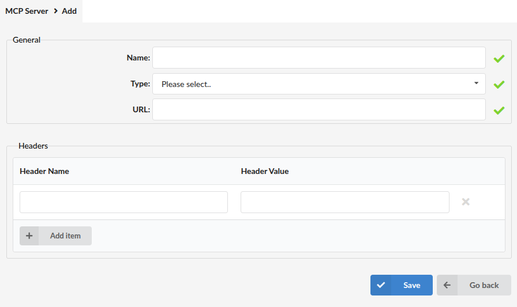Screen dimensions: 517x307
Task: Click the green checkmark beside URL field
Action: (499, 110)
